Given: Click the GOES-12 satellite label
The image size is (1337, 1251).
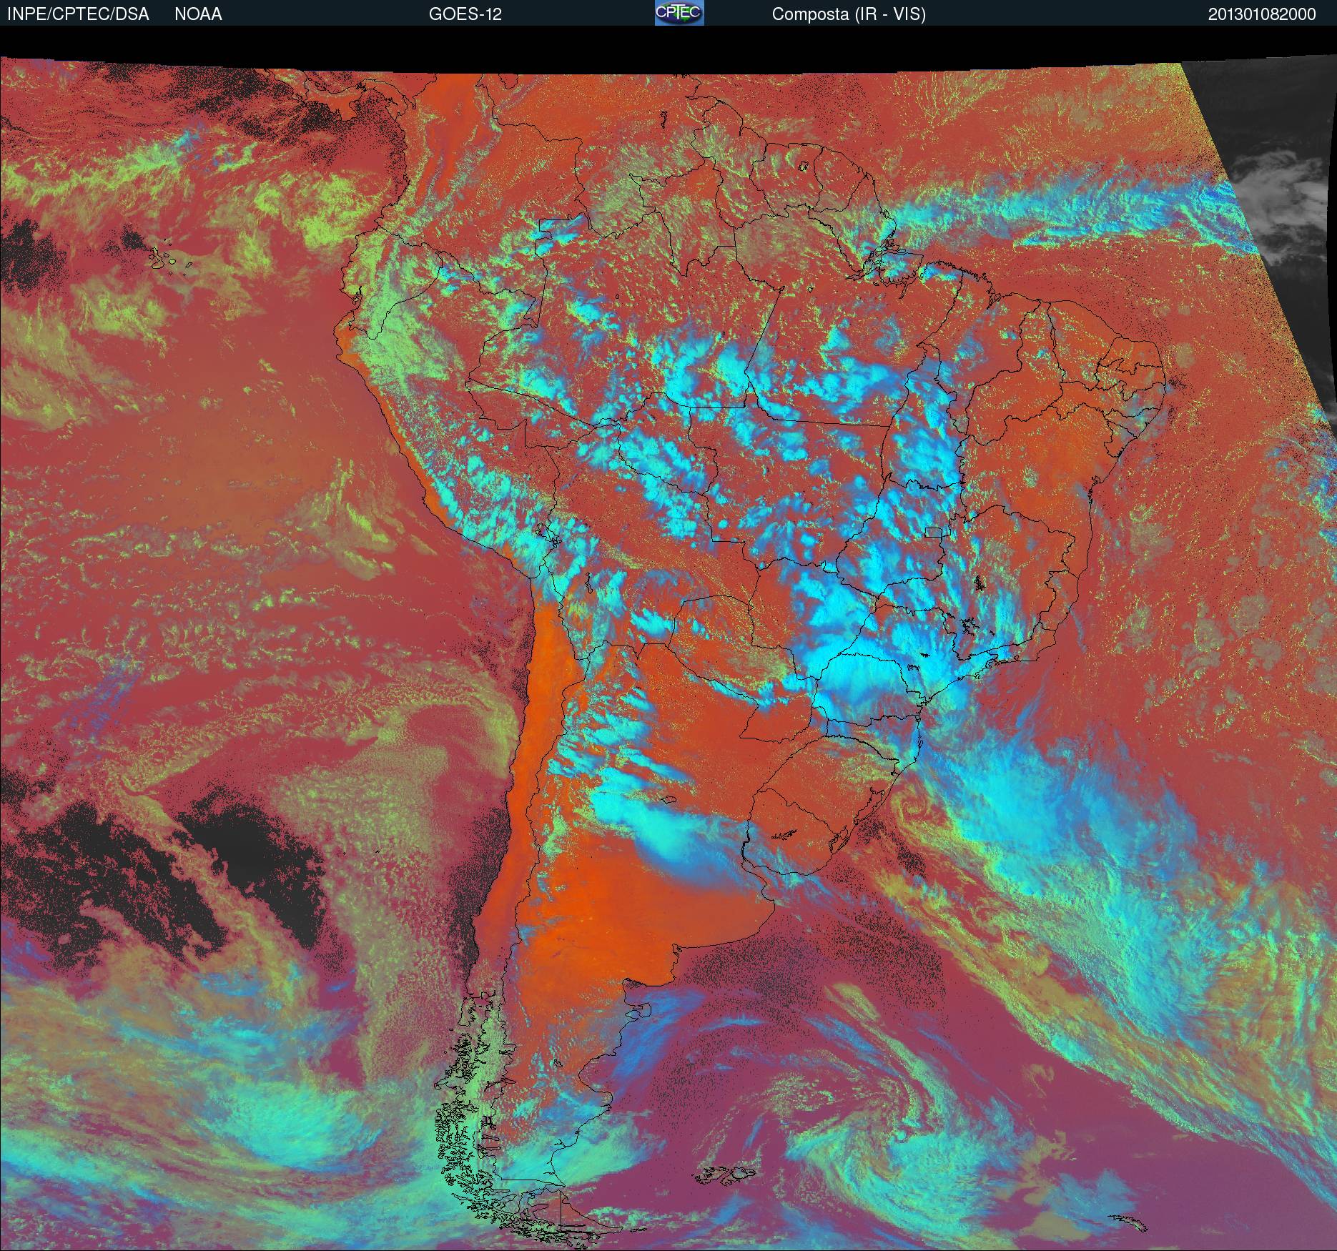Looking at the screenshot, I should (465, 14).
